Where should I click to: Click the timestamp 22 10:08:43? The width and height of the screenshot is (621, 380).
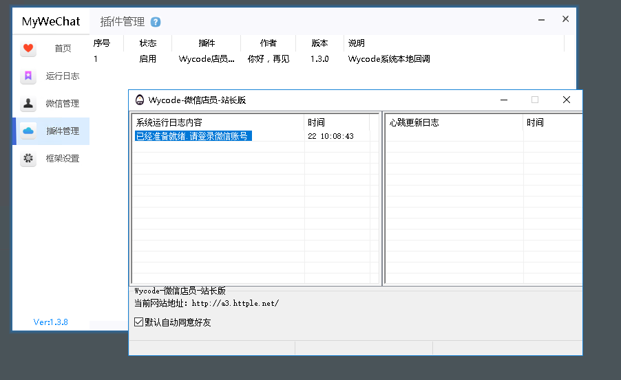330,136
